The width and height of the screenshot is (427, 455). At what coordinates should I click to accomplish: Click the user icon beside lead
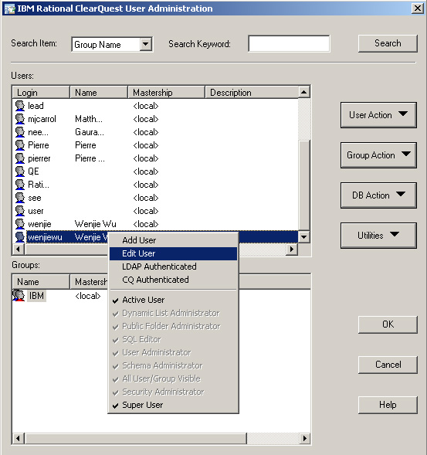(x=20, y=106)
